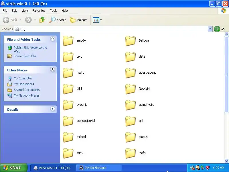Screen dimensions: 229x172
Task: Open the Windows start menu
Action: [x=14, y=168]
